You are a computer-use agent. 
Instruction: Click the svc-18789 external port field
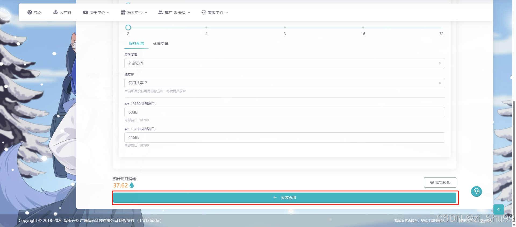[x=284, y=112]
